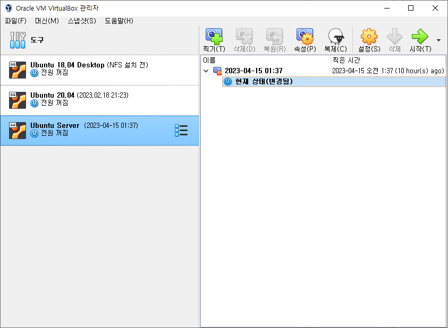Collapse the 2023-04-15 01:37 snapshot tree

click(x=206, y=71)
